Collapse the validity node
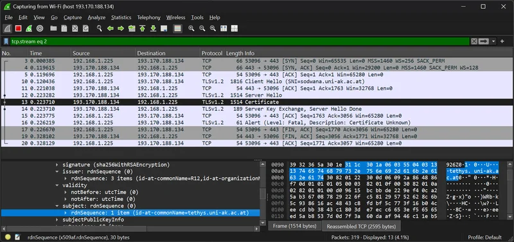The width and height of the screenshot is (514, 242). [x=57, y=185]
